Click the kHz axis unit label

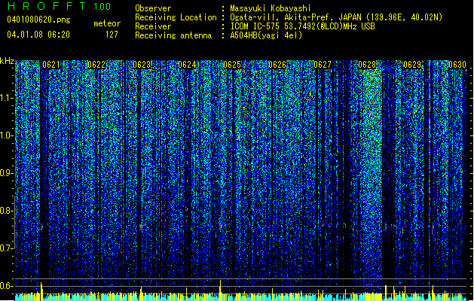tap(7, 61)
